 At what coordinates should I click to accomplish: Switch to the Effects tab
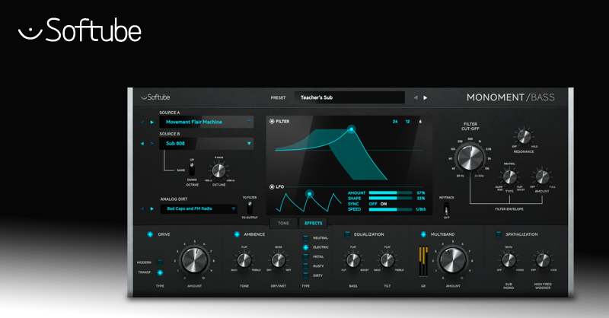313,223
